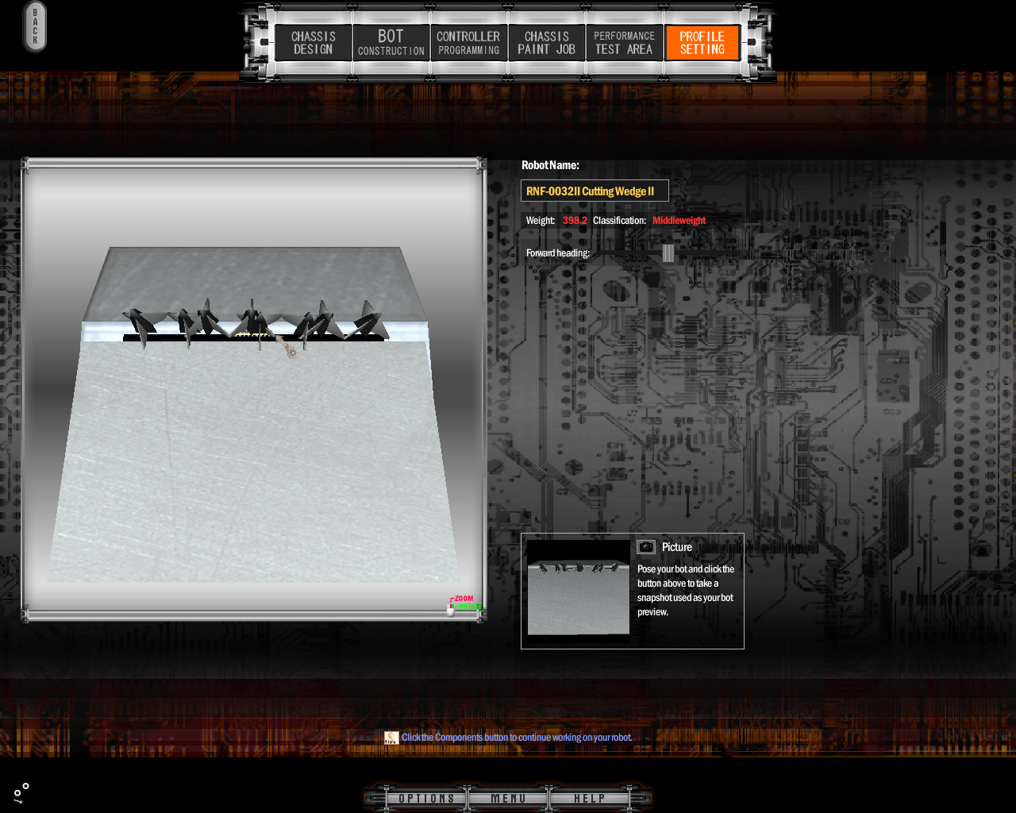Open the Bot Construction tab
The image size is (1016, 813).
[x=391, y=43]
